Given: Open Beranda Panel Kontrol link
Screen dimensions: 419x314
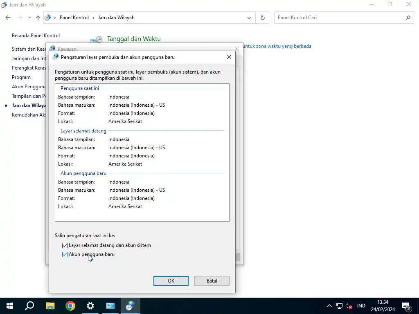Looking at the screenshot, I should (x=36, y=36).
